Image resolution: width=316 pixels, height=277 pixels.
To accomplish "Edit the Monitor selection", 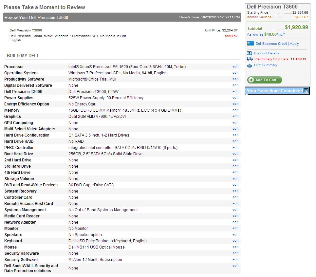I will [x=235, y=228].
